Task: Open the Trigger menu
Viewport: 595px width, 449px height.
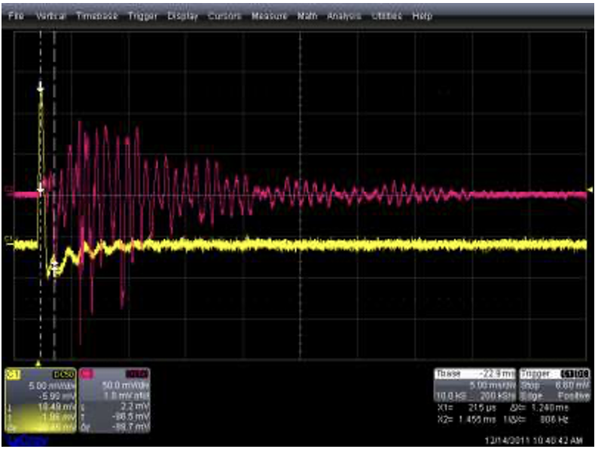Action: click(142, 16)
